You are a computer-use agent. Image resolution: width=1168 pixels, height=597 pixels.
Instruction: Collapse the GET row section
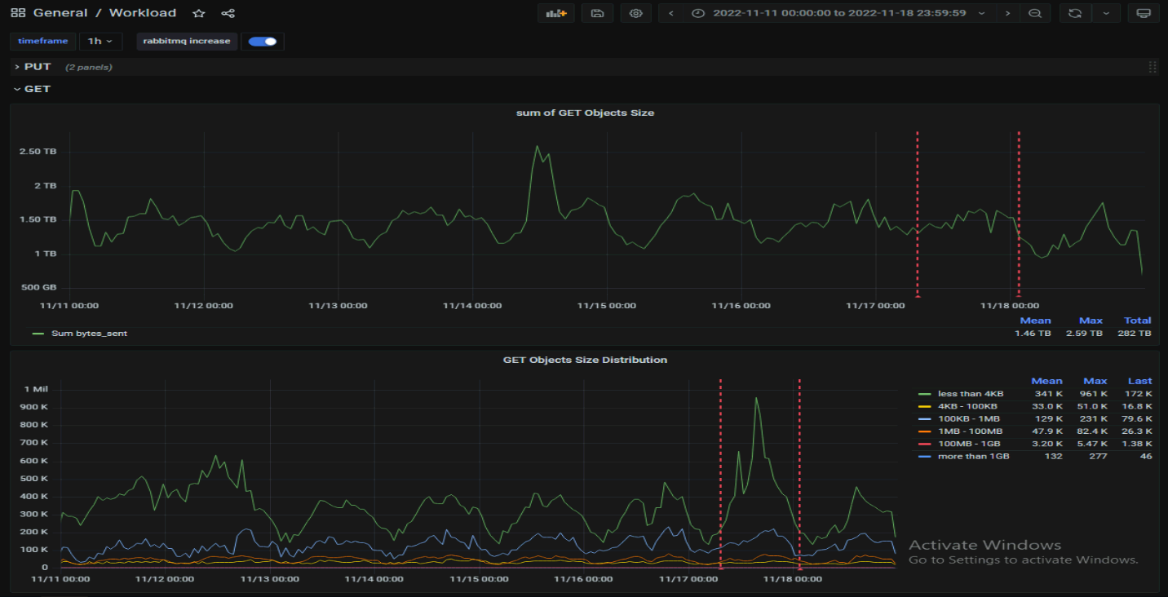click(38, 89)
